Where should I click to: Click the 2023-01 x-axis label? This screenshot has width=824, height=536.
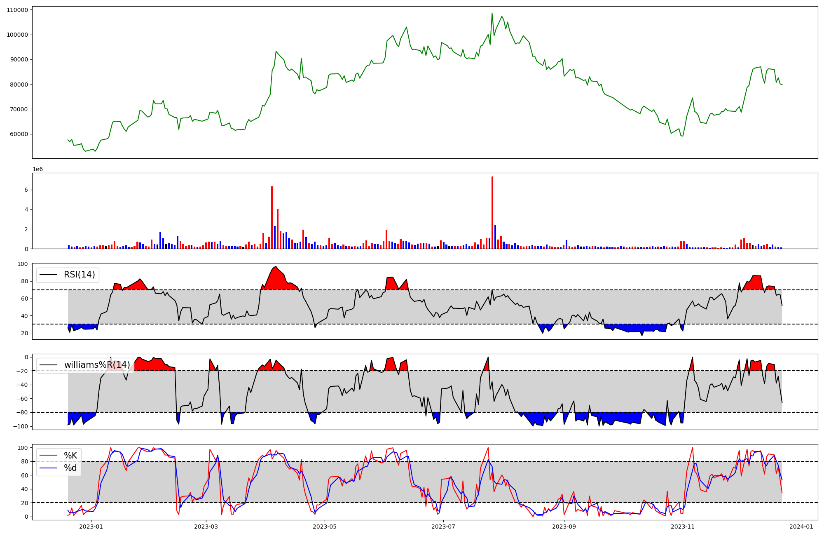pos(91,527)
